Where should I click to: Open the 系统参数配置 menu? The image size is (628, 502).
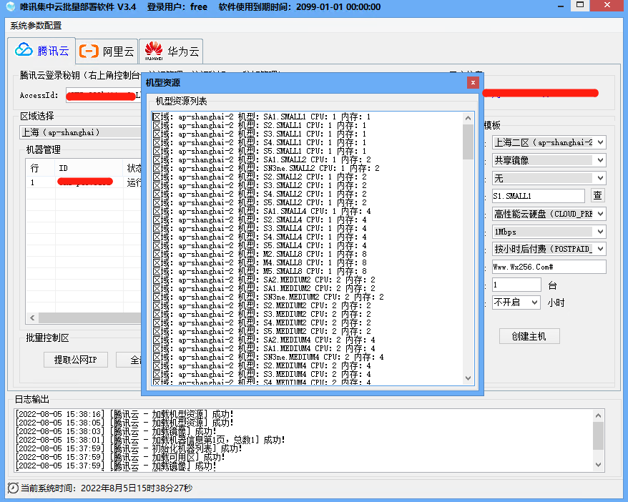coord(36,26)
